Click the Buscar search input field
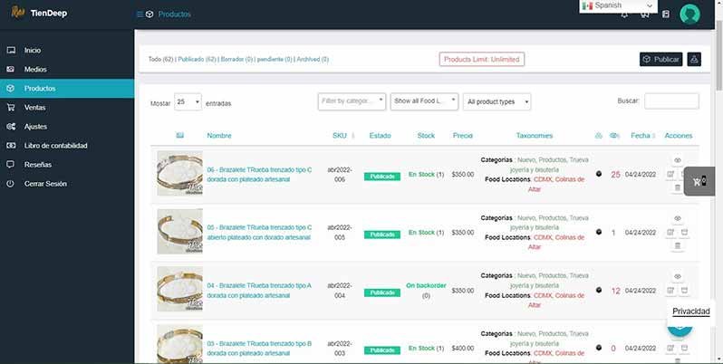Image resolution: width=723 pixels, height=364 pixels. [x=670, y=101]
